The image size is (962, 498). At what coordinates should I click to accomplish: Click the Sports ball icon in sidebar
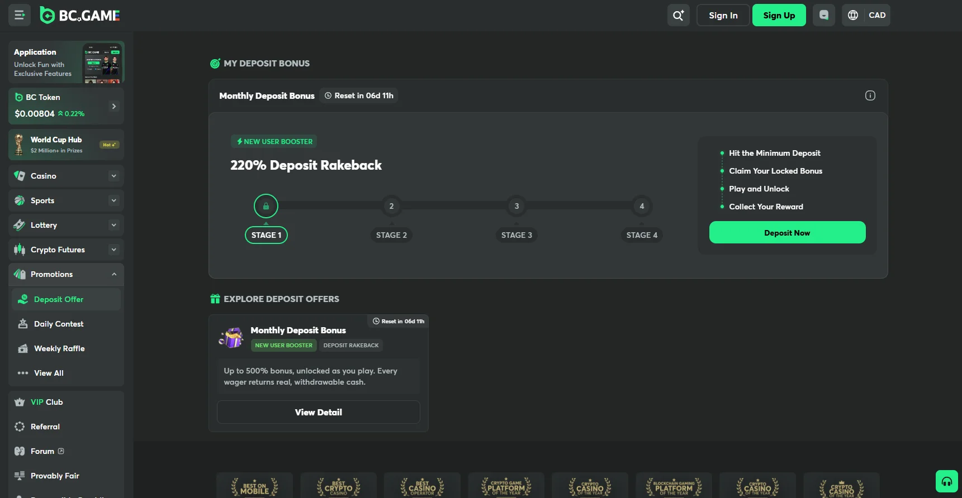pyautogui.click(x=20, y=200)
